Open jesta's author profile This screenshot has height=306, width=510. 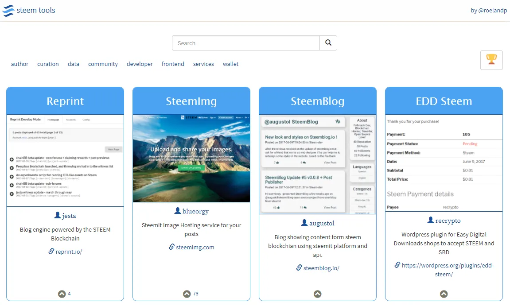(69, 216)
